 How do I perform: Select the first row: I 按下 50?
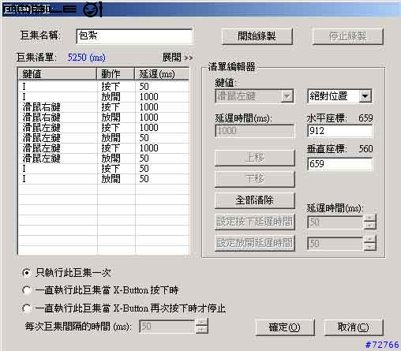(103, 87)
